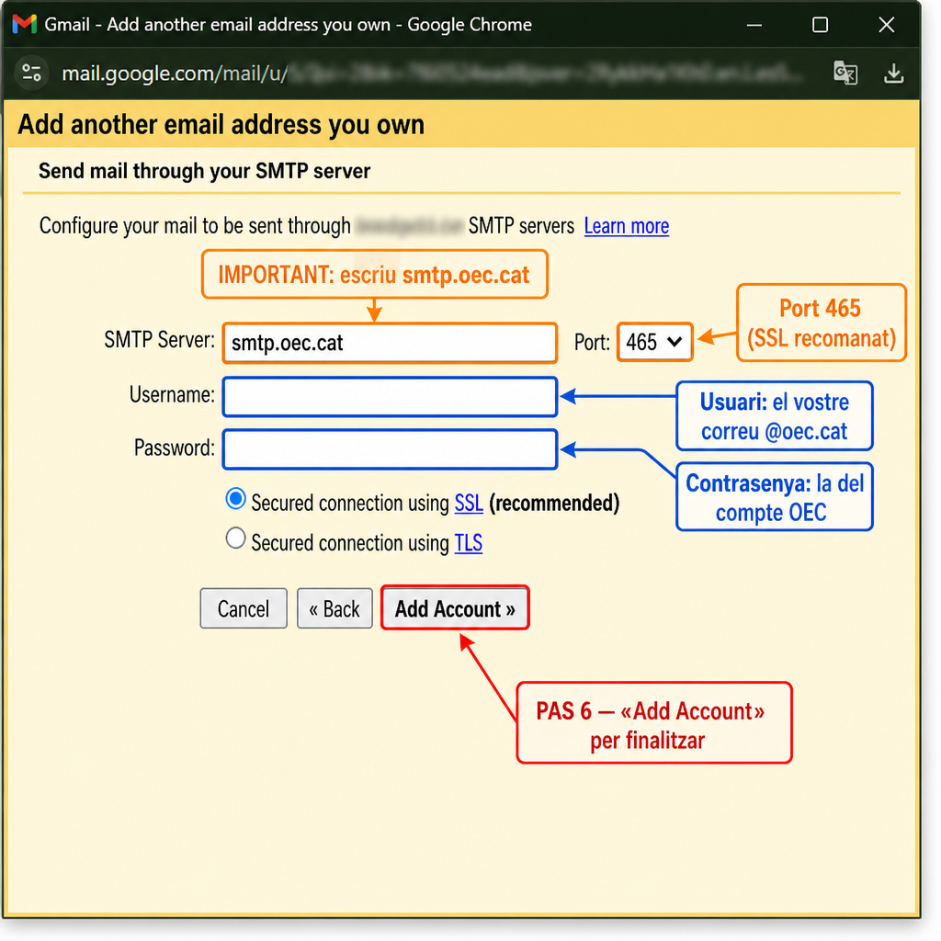Focus the SMTP Server field containing smtp.oec.cat

(x=390, y=343)
